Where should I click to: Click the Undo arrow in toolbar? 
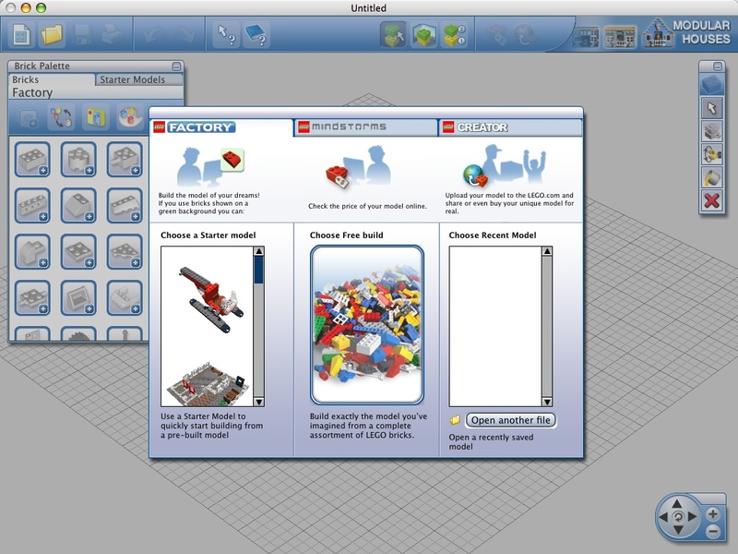(x=154, y=35)
